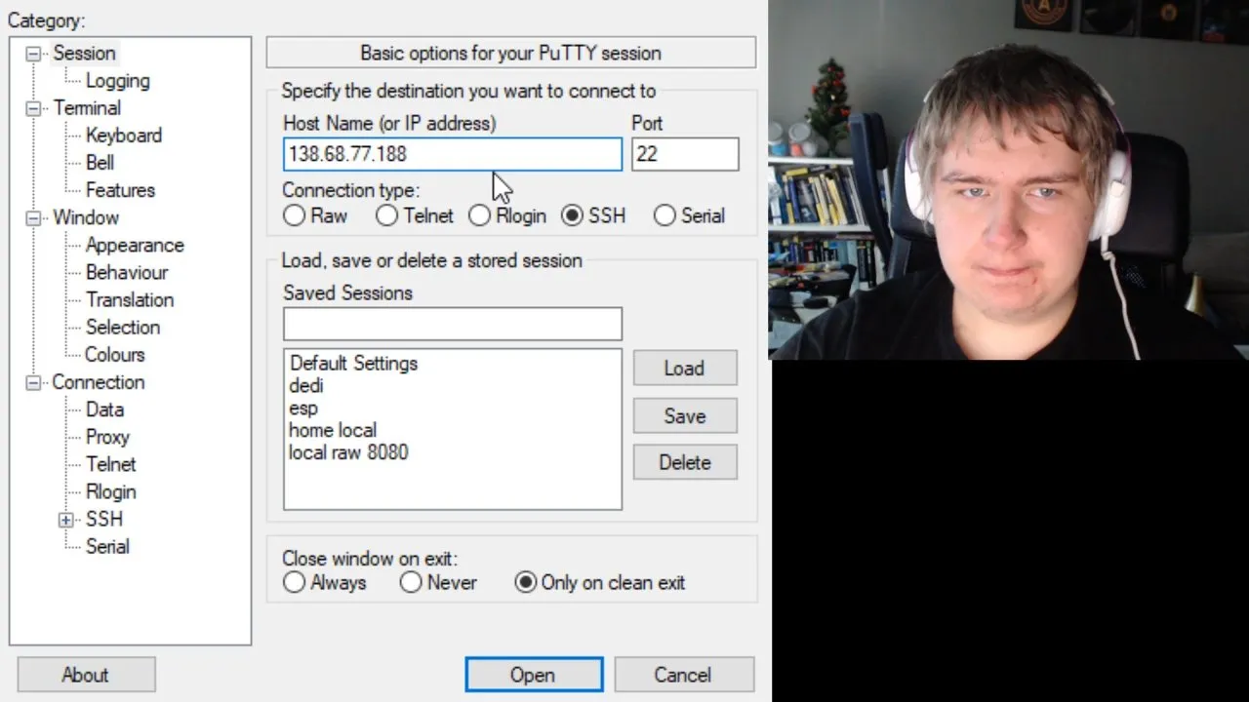The width and height of the screenshot is (1249, 702).
Task: Expand the SSH tree node
Action: 66,521
